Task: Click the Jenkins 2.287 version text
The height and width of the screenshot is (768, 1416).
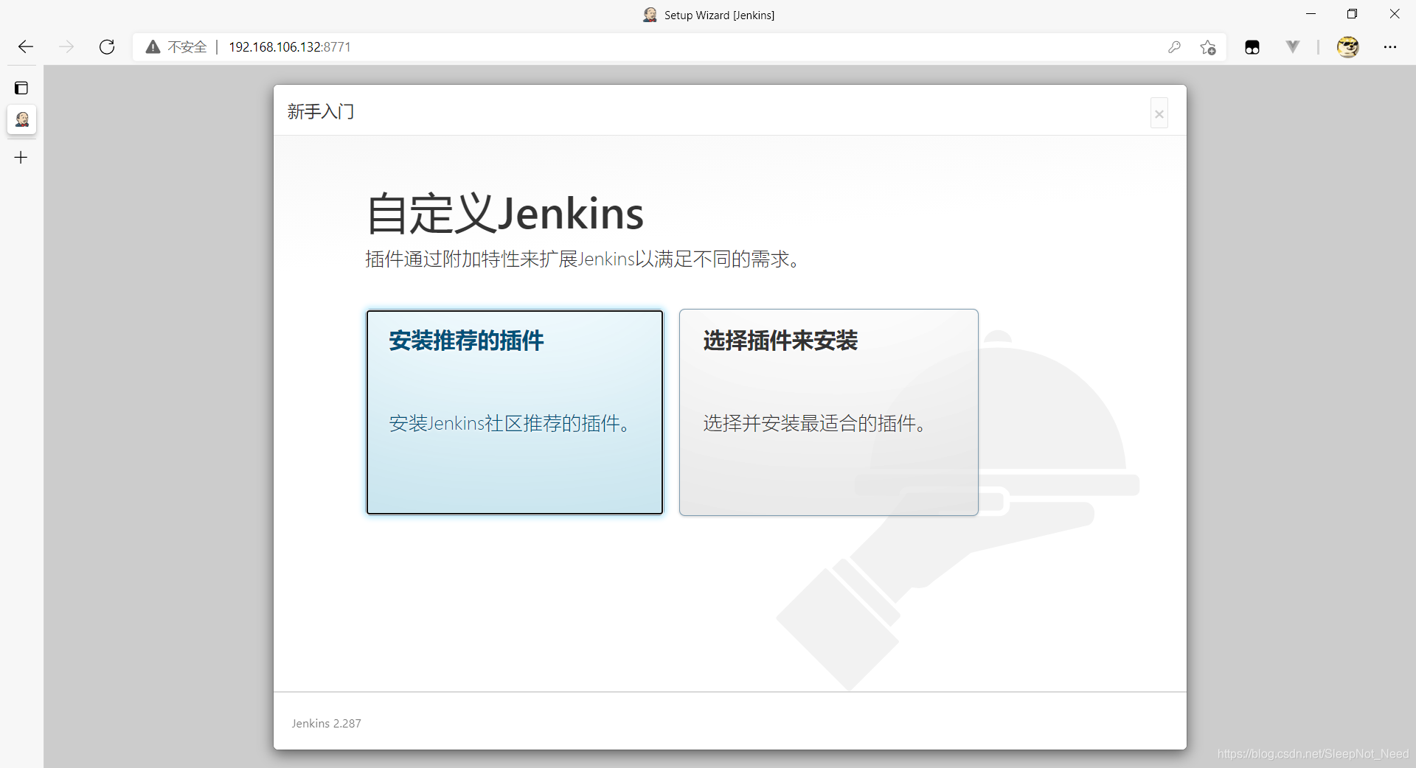Action: (326, 723)
